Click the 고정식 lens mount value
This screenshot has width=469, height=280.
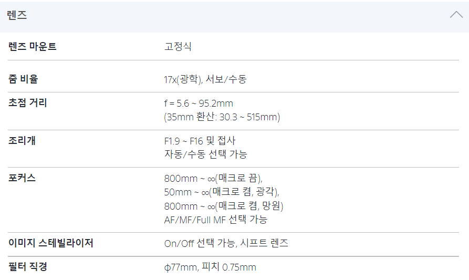coord(178,47)
